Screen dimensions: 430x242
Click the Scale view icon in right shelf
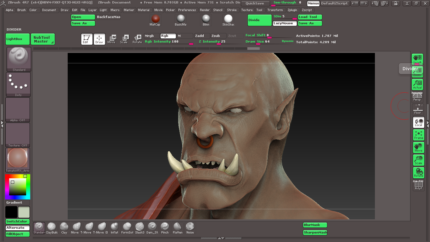coord(419,160)
